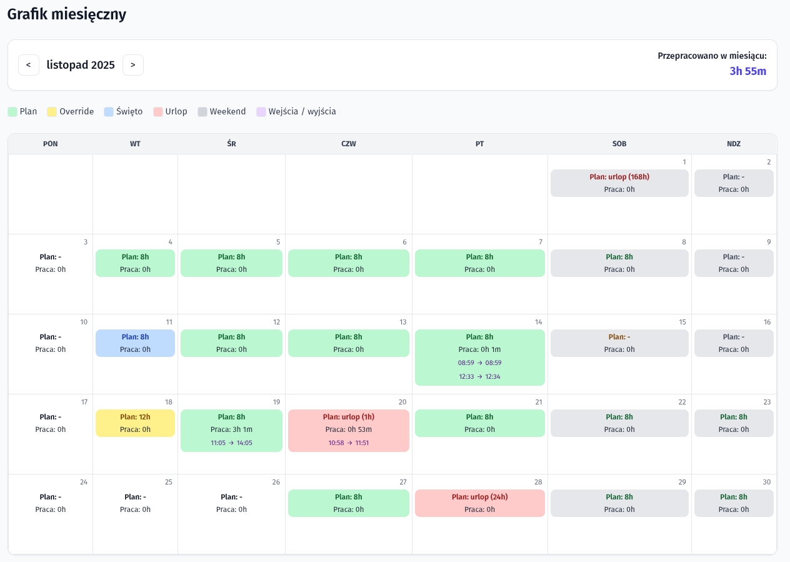Open Thursday November 27 Plan: 8h entry
The width and height of the screenshot is (790, 562).
[348, 503]
